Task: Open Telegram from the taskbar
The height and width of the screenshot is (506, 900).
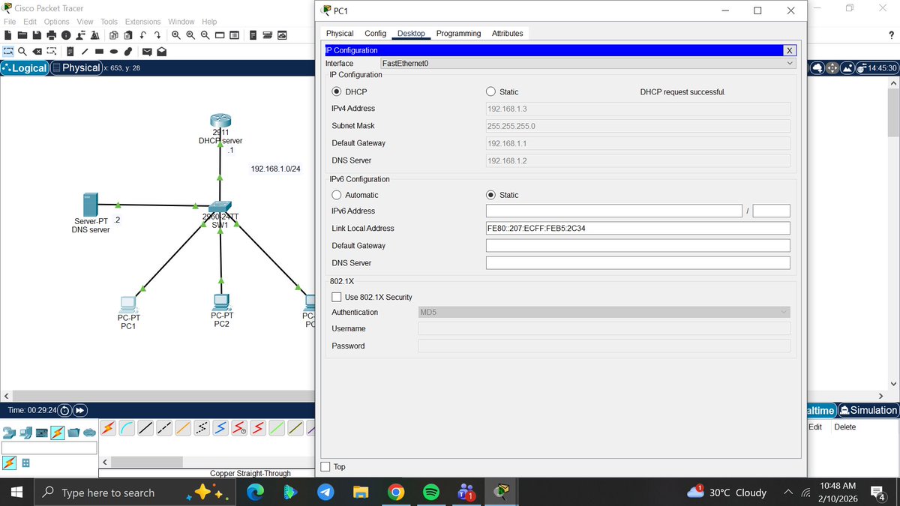Action: 325,493
